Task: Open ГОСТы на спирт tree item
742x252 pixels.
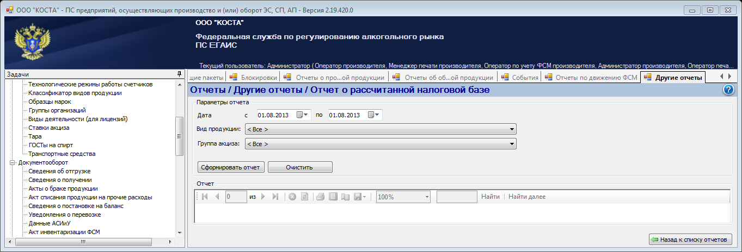Action: pos(51,145)
